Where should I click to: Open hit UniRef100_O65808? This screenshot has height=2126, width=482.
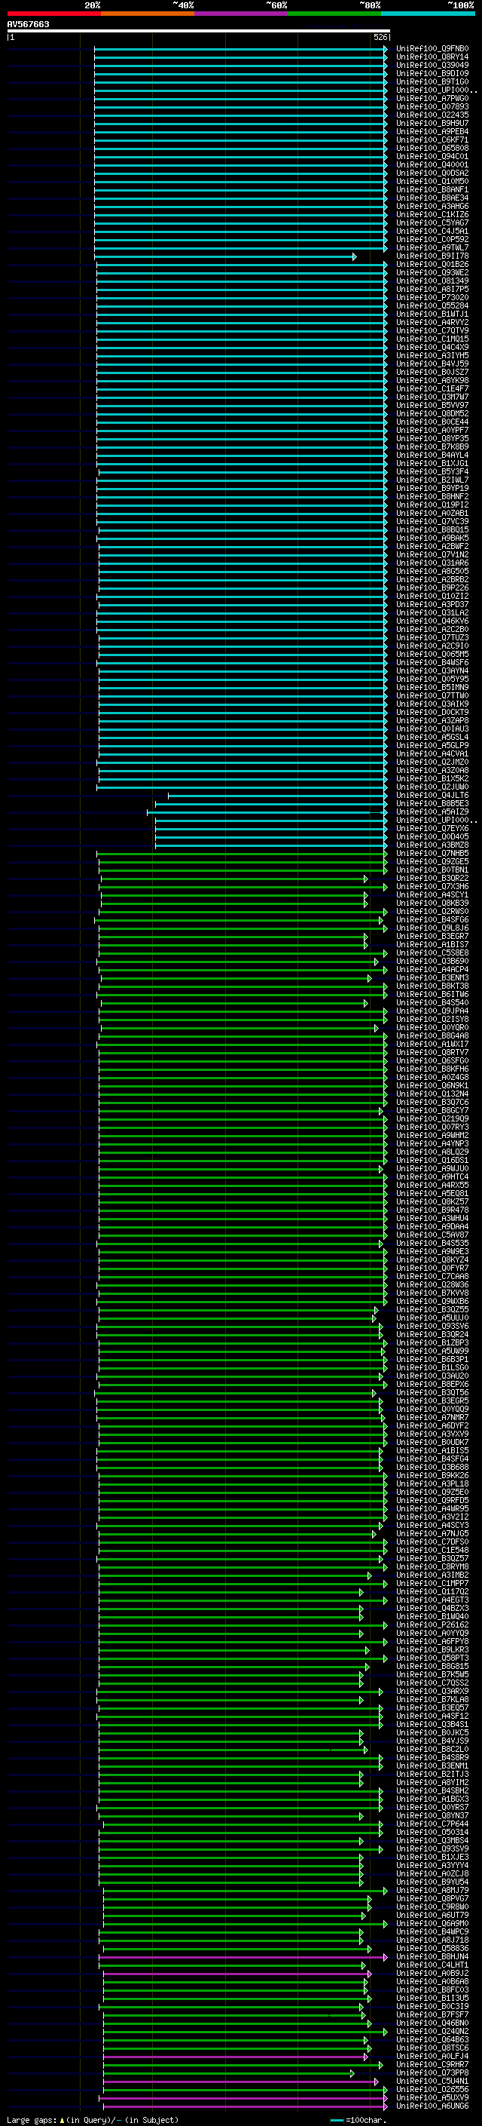pyautogui.click(x=432, y=149)
